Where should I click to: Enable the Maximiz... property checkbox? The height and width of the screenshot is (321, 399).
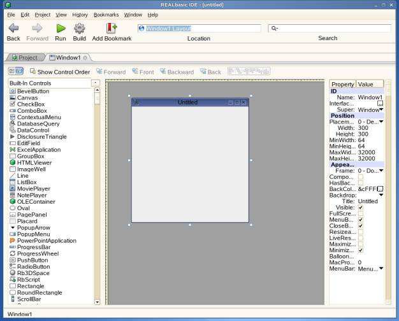361,244
